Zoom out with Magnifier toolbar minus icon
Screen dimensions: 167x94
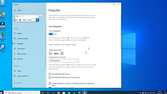pos(17,20)
